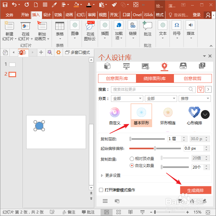Click the magic wand star icon

[50, 52]
